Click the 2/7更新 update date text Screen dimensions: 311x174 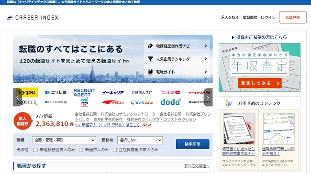point(44,116)
